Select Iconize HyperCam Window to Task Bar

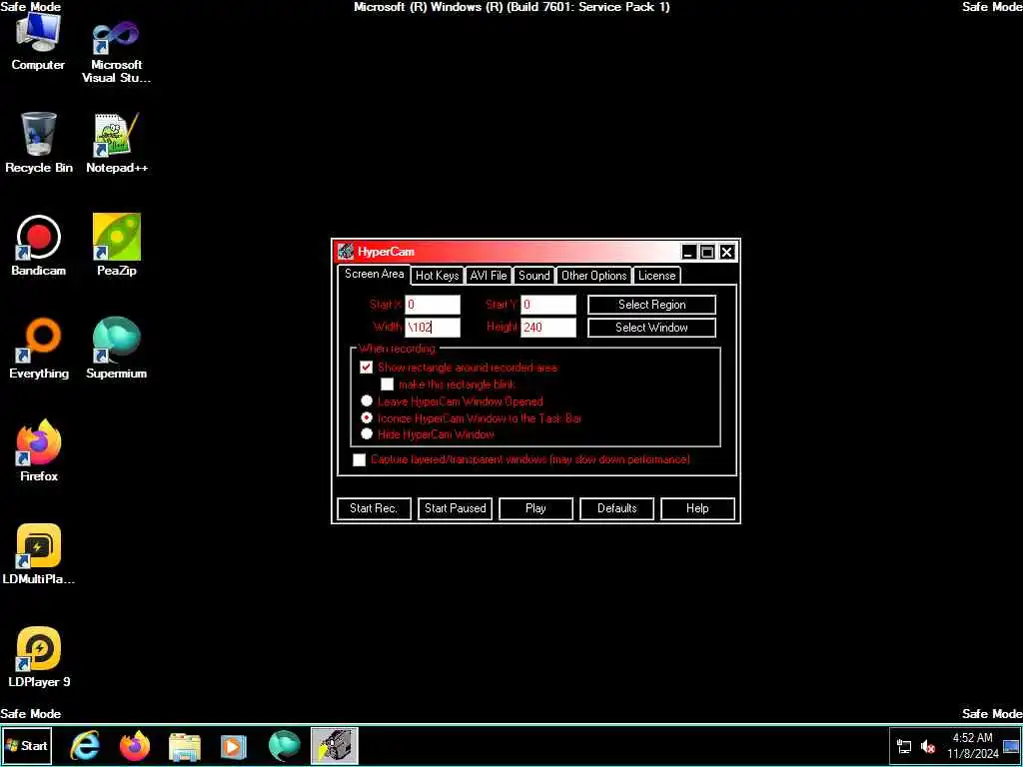coord(367,417)
